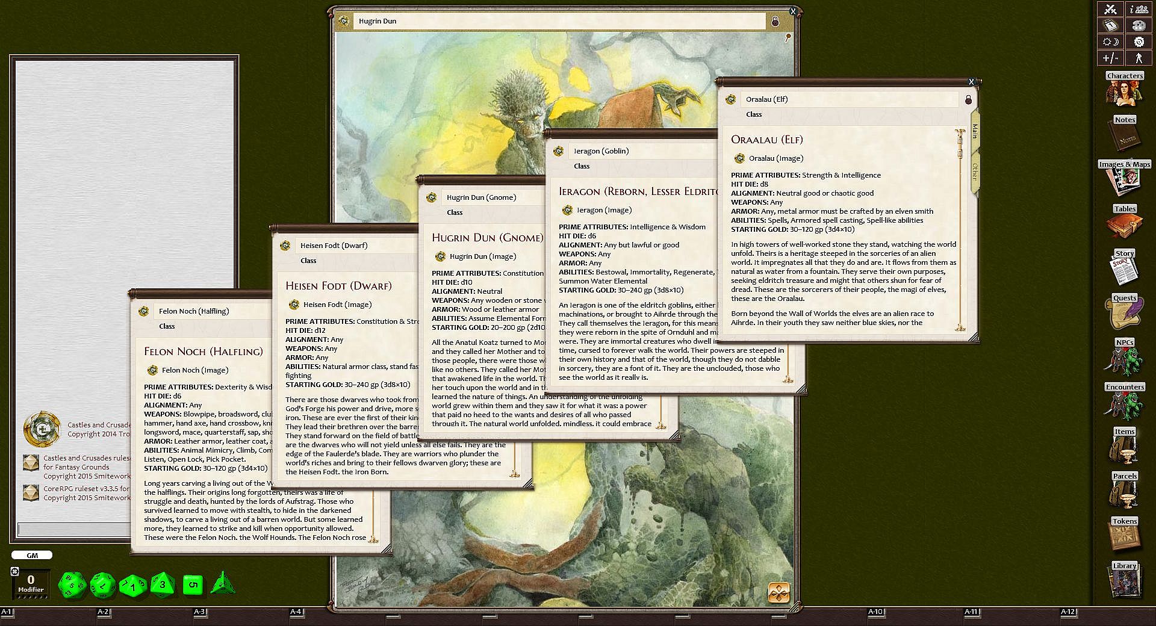This screenshot has width=1156, height=626.
Task: Open the Library sidebar button
Action: tap(1124, 579)
